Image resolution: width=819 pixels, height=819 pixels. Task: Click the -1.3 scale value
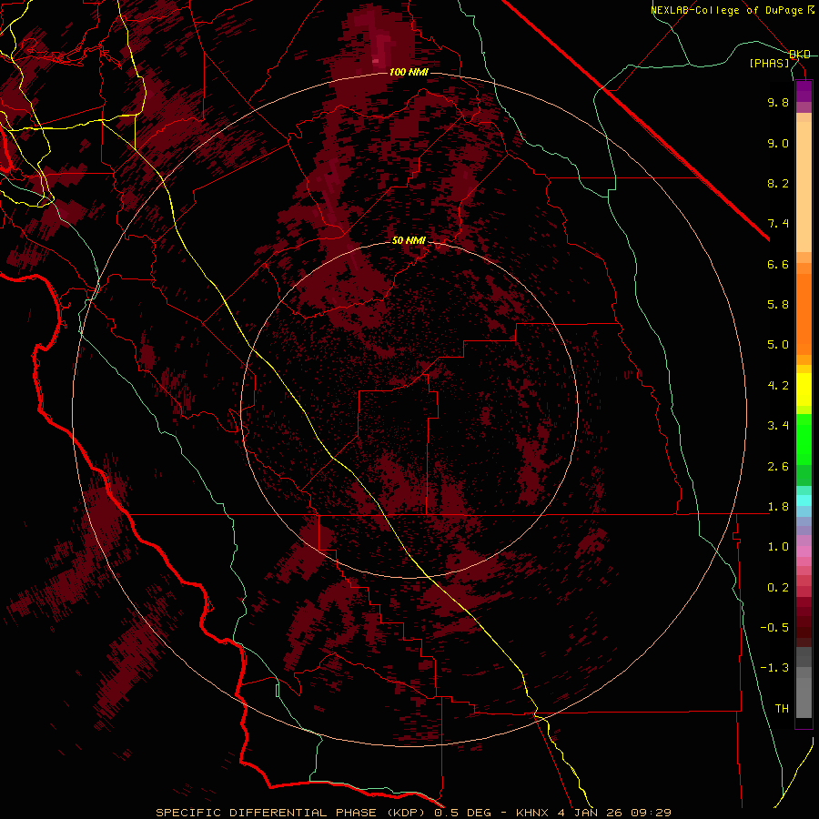click(774, 668)
